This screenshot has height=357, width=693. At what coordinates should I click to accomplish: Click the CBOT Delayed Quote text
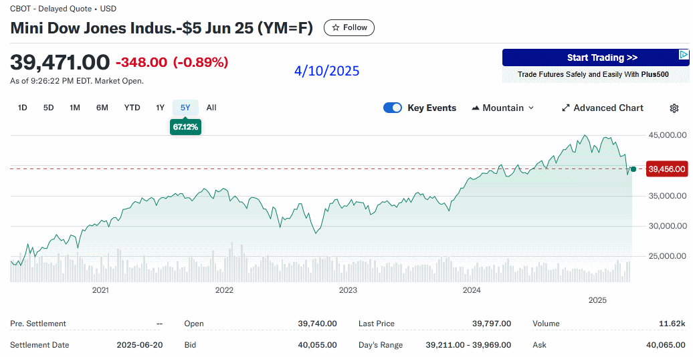(x=63, y=9)
